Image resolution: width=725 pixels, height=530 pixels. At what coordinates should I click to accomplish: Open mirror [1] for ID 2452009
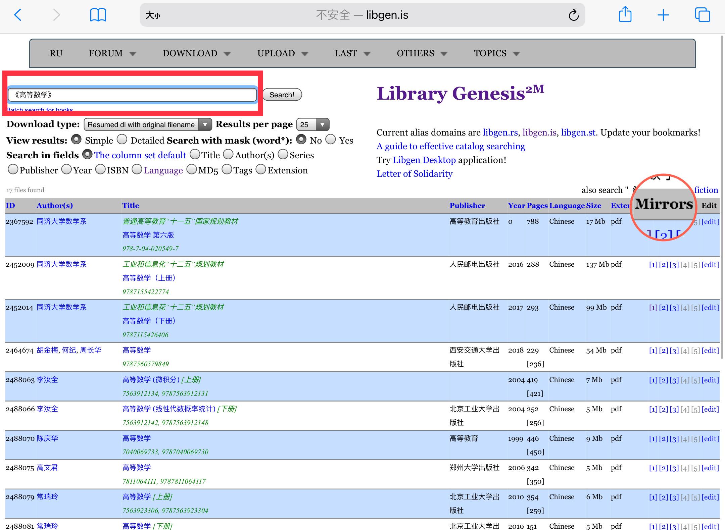[653, 265]
